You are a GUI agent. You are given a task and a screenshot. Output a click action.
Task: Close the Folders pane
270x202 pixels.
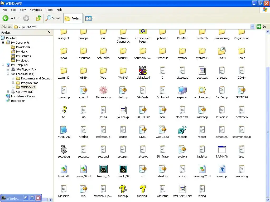[49, 32]
